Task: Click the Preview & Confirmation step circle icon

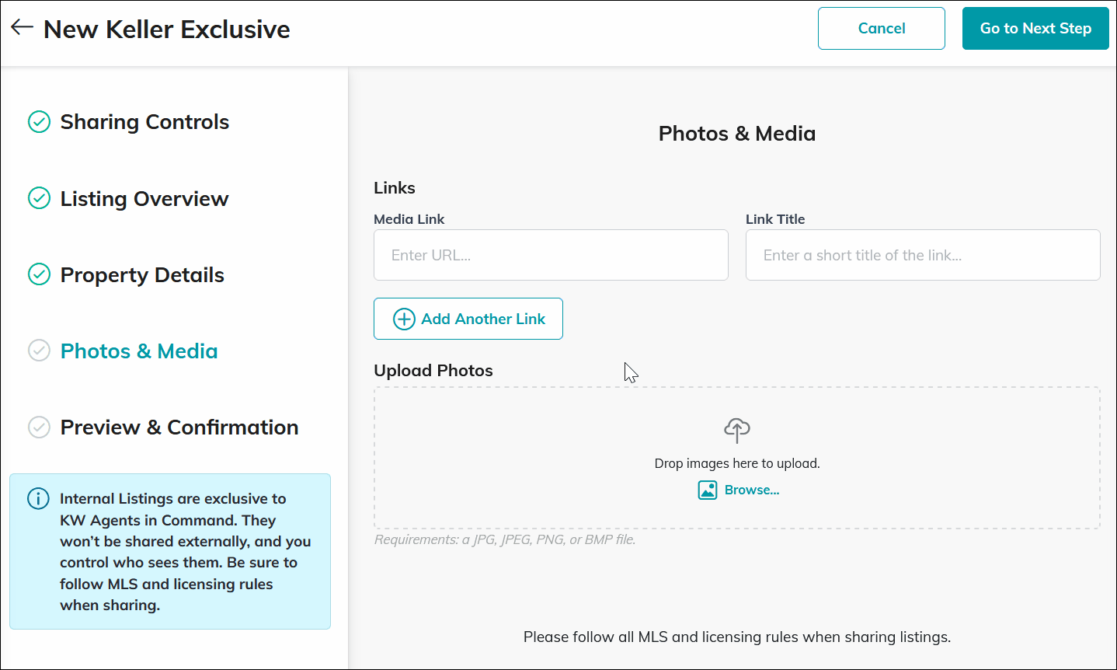Action: click(39, 427)
